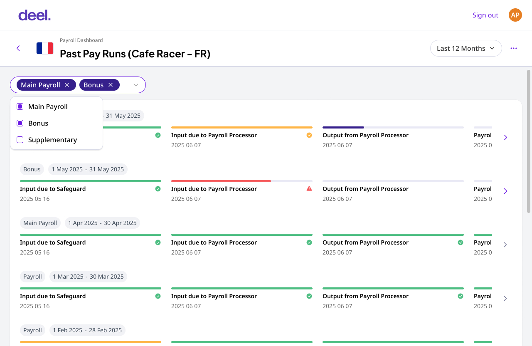Select the Bonus tag label on pay run
Viewport: 532px width, 346px height.
pos(32,169)
